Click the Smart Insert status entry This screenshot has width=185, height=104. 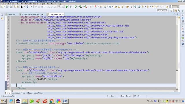pyautogui.click(x=126, y=96)
